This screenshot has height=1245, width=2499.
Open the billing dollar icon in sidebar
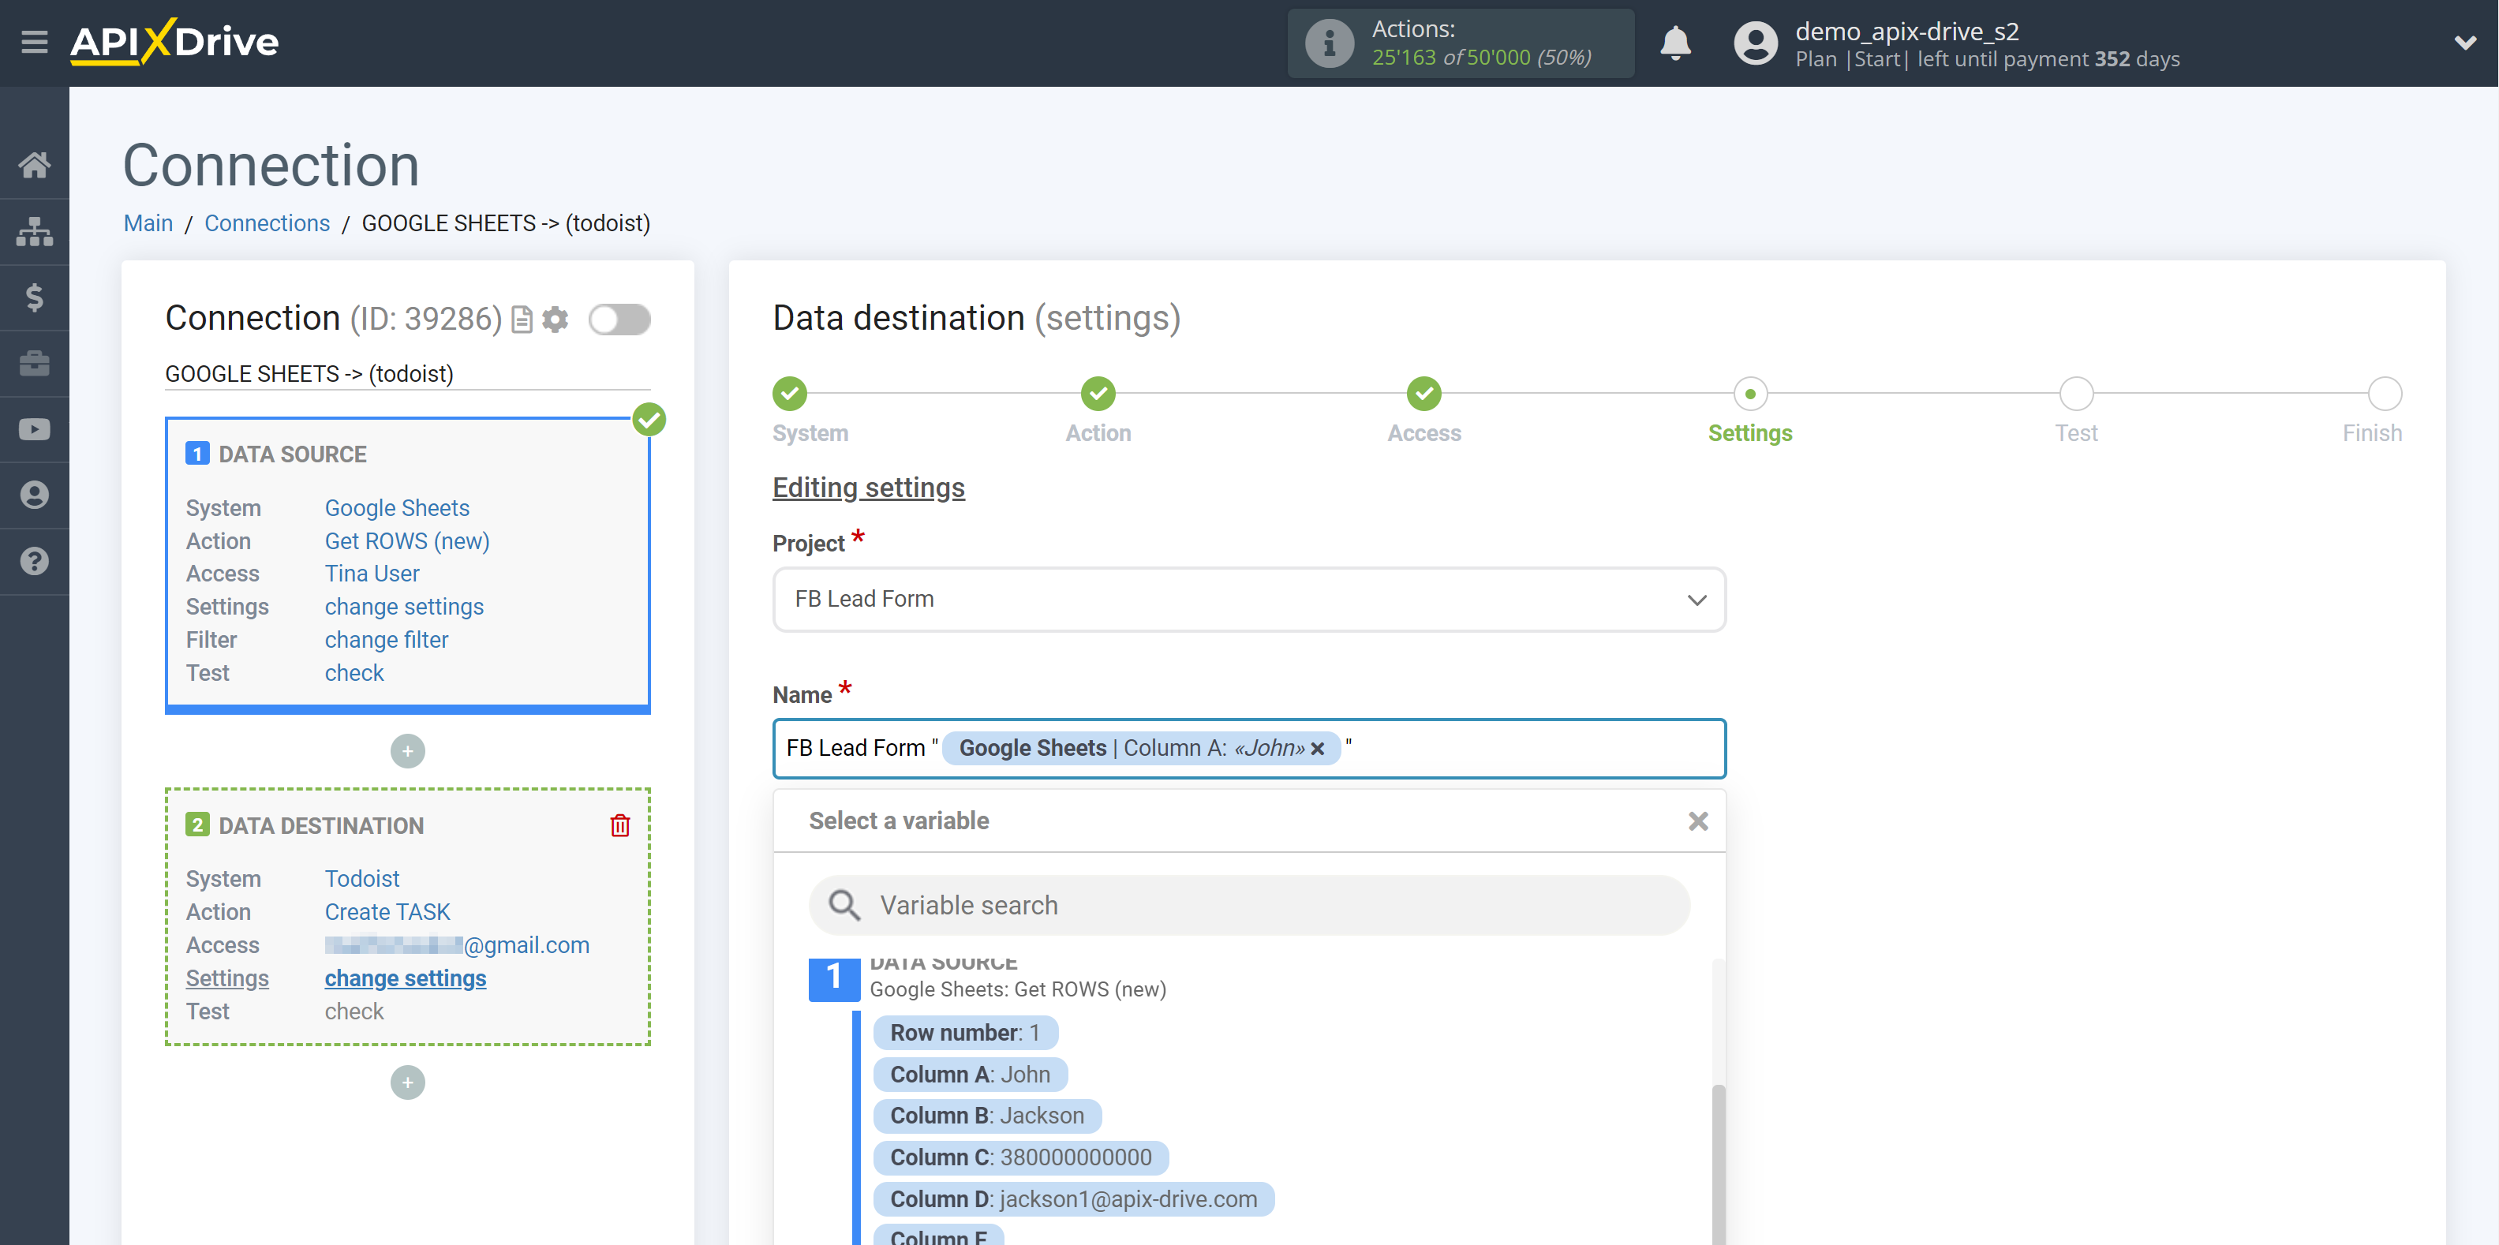pyautogui.click(x=35, y=297)
